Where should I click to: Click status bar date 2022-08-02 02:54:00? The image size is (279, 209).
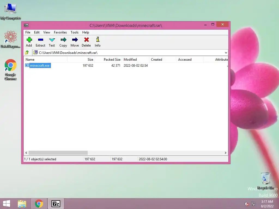pyautogui.click(x=153, y=159)
